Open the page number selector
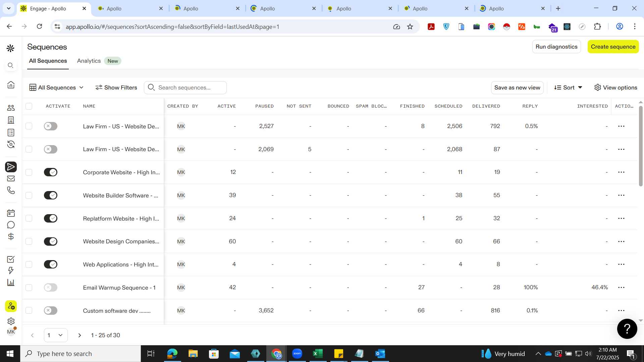644x362 pixels. 56,335
